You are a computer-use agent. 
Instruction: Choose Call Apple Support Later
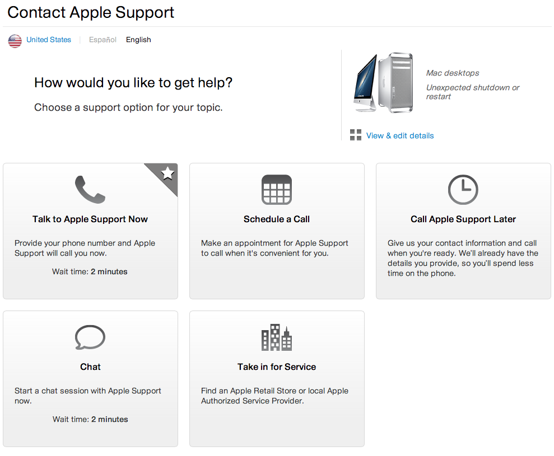pyautogui.click(x=463, y=219)
